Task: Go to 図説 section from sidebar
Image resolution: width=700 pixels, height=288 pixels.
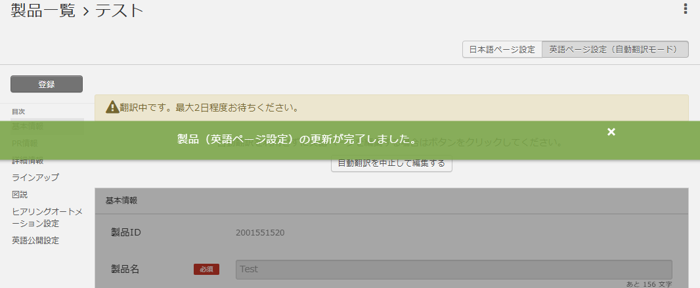Action: click(x=20, y=194)
